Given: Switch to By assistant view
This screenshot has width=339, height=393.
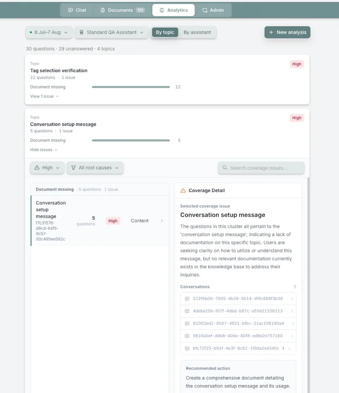Looking at the screenshot, I should (x=197, y=32).
